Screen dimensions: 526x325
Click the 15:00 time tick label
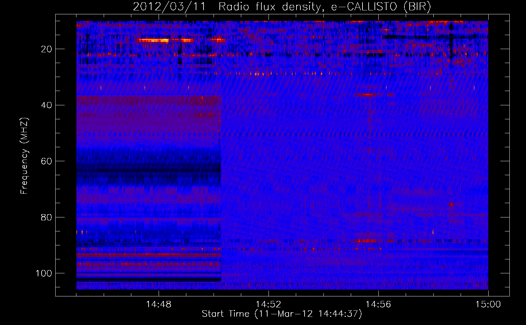[488, 305]
